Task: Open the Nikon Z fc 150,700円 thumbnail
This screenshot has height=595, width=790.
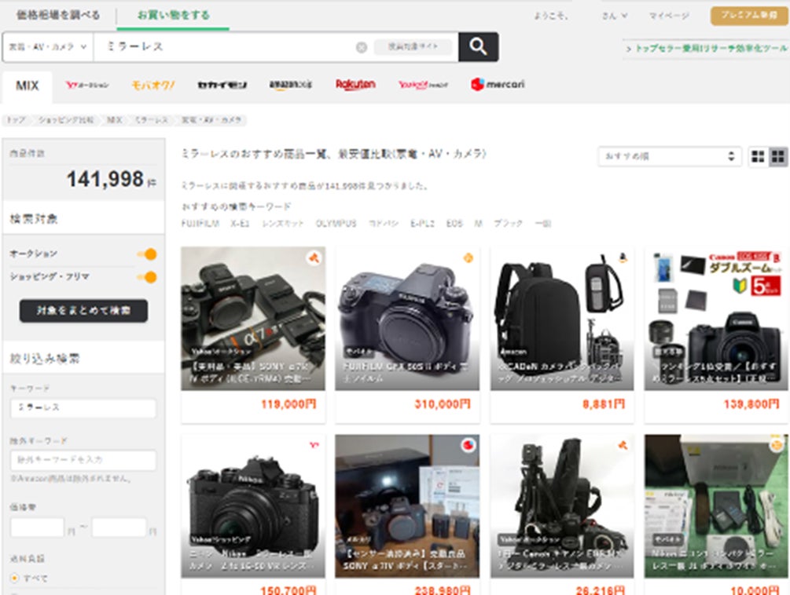Action: coord(253,506)
